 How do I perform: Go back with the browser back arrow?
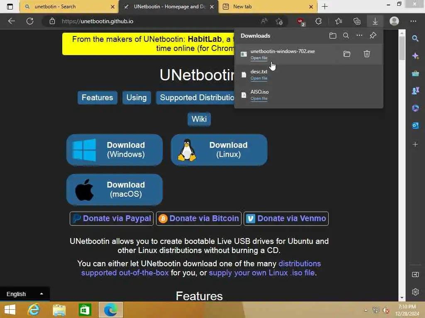click(x=11, y=21)
